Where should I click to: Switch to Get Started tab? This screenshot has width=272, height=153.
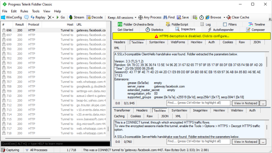125,30
